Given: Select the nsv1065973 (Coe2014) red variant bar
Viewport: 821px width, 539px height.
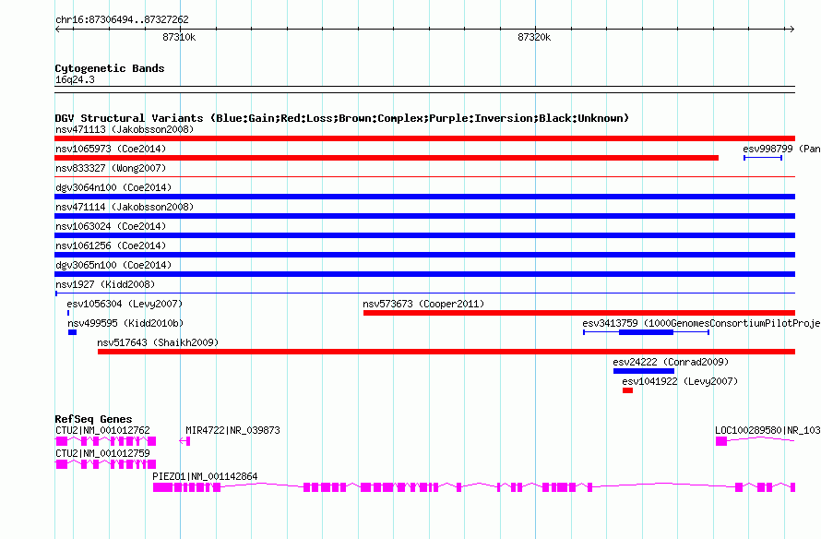Looking at the screenshot, I should click(x=387, y=158).
